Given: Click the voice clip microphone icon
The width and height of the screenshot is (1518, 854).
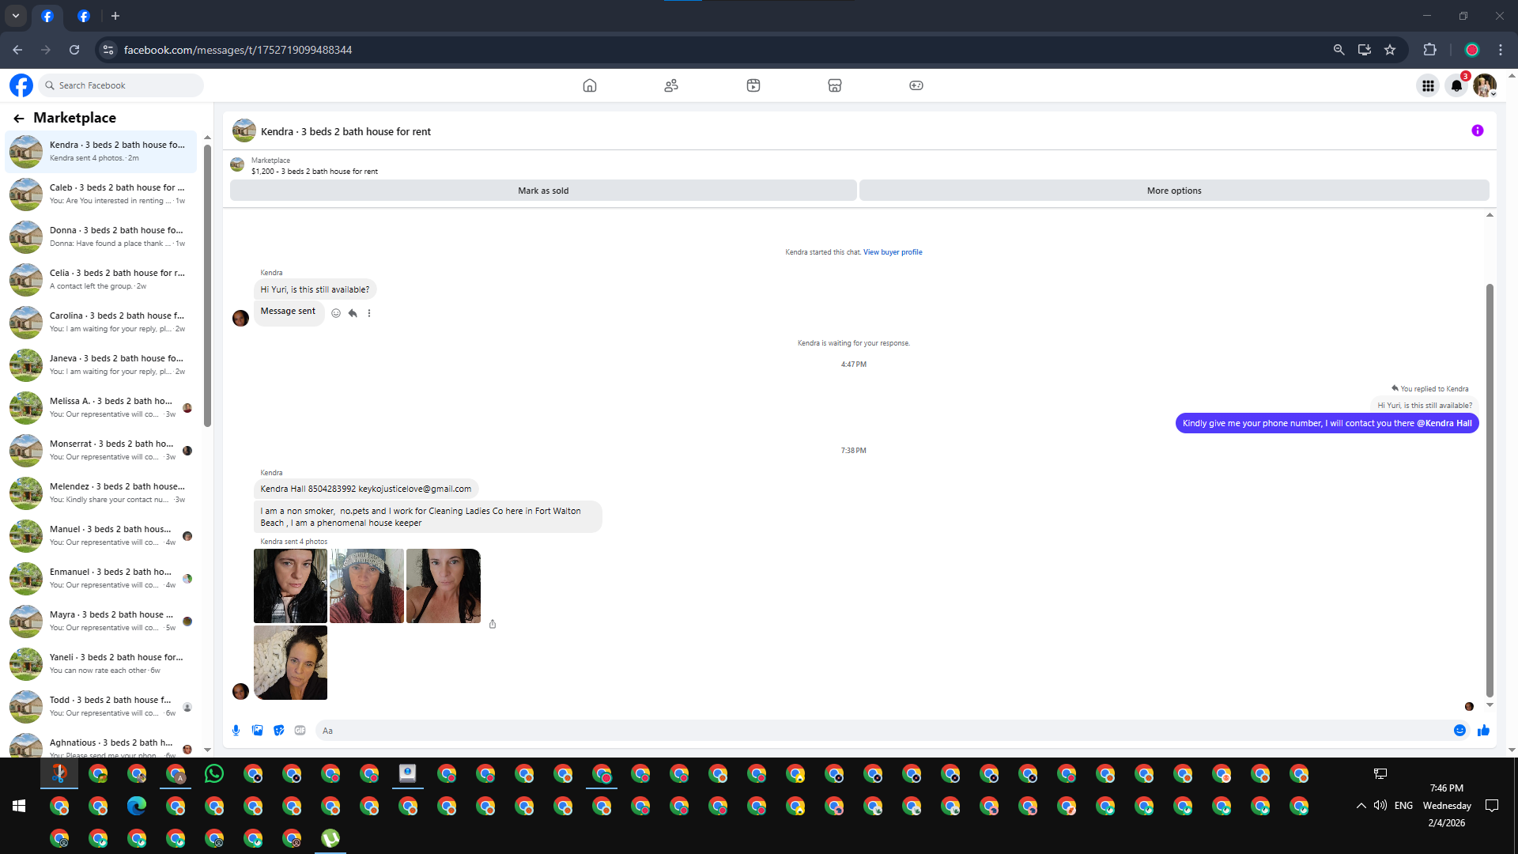Looking at the screenshot, I should (236, 731).
